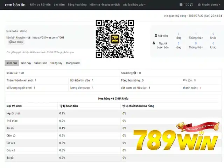Viewport: 224px width, 168px height.
Task: Click the 'thời gian mỹ đông' timestamp
Action: (193, 16)
